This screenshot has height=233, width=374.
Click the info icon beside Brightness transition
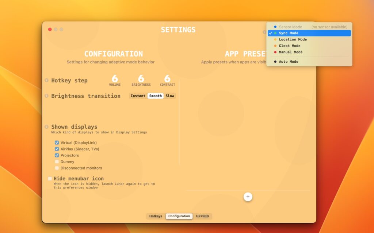46,96
